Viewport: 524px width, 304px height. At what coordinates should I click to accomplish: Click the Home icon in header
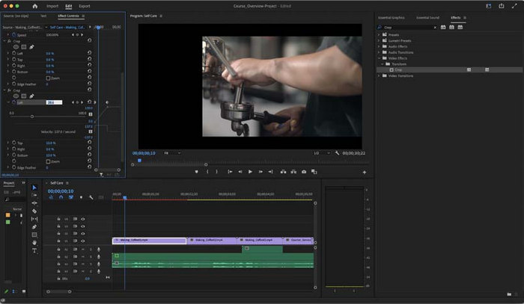click(34, 6)
